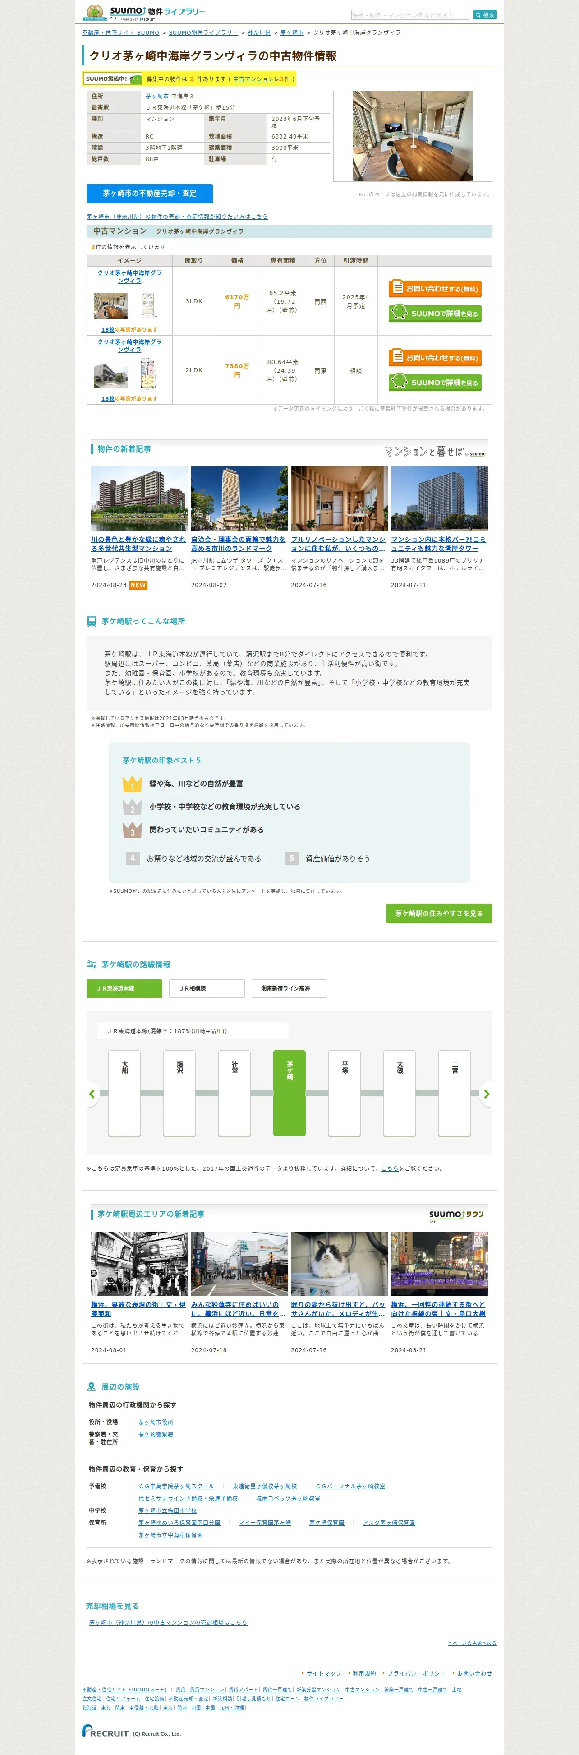Screen dimensions: 579x1755
Task: Click 茅ヶ崎市の不動産売却・査定 blue button
Action: (150, 194)
